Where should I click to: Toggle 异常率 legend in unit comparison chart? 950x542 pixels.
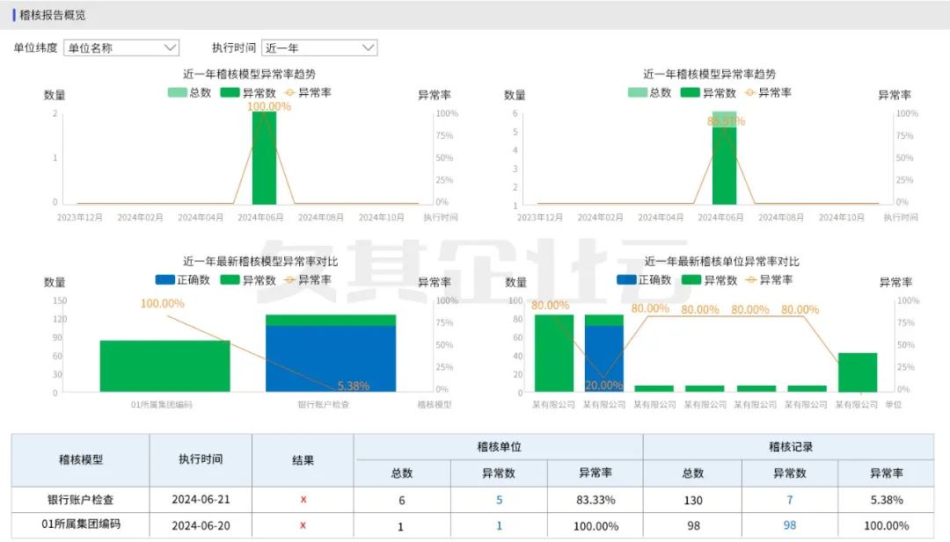click(x=769, y=280)
